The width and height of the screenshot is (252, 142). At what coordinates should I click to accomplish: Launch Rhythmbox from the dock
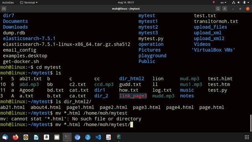26,137
